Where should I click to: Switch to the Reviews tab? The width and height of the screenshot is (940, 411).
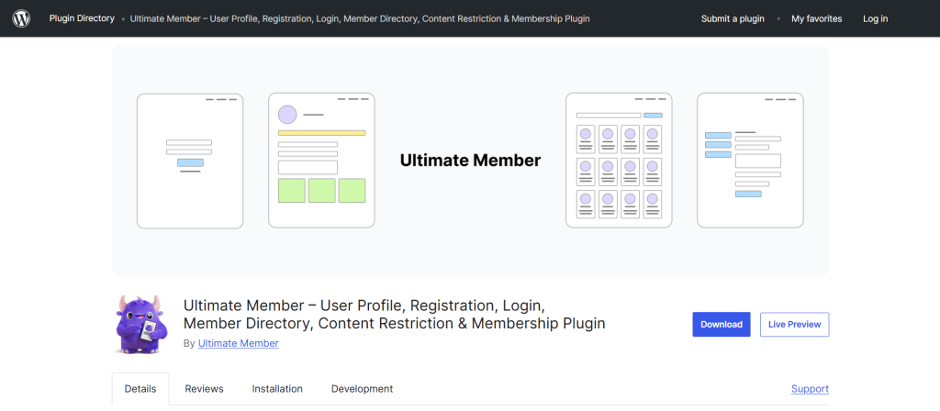[204, 389]
